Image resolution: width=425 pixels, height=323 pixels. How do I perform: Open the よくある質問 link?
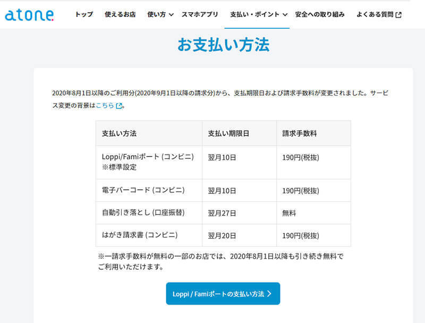(x=375, y=14)
